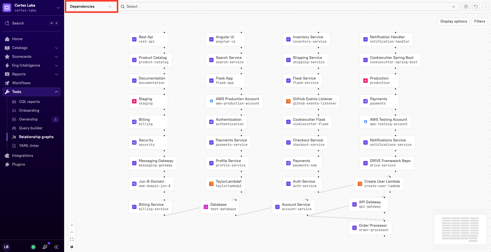Click the AWS Production Account shield icon
This screenshot has height=252, width=491.
(211, 101)
